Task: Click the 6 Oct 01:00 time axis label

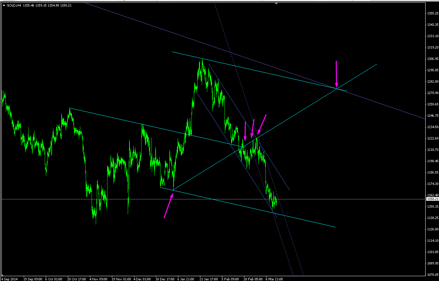Action: [x=54, y=279]
